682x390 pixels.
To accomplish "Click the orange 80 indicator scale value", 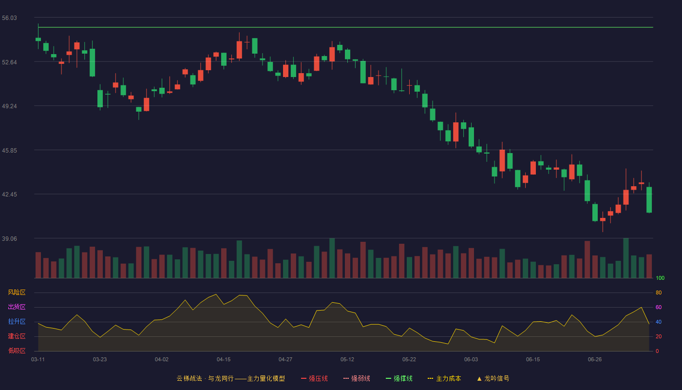I will (659, 292).
